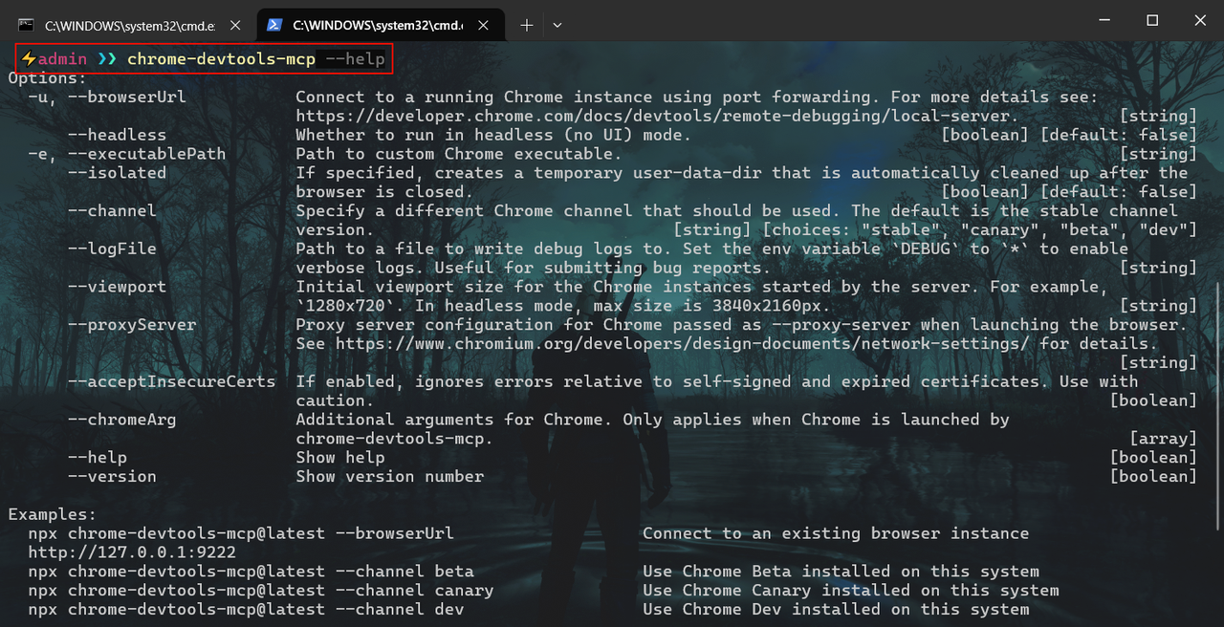
Task: Click "Connect to an existing browser instance" text
Action: (836, 533)
